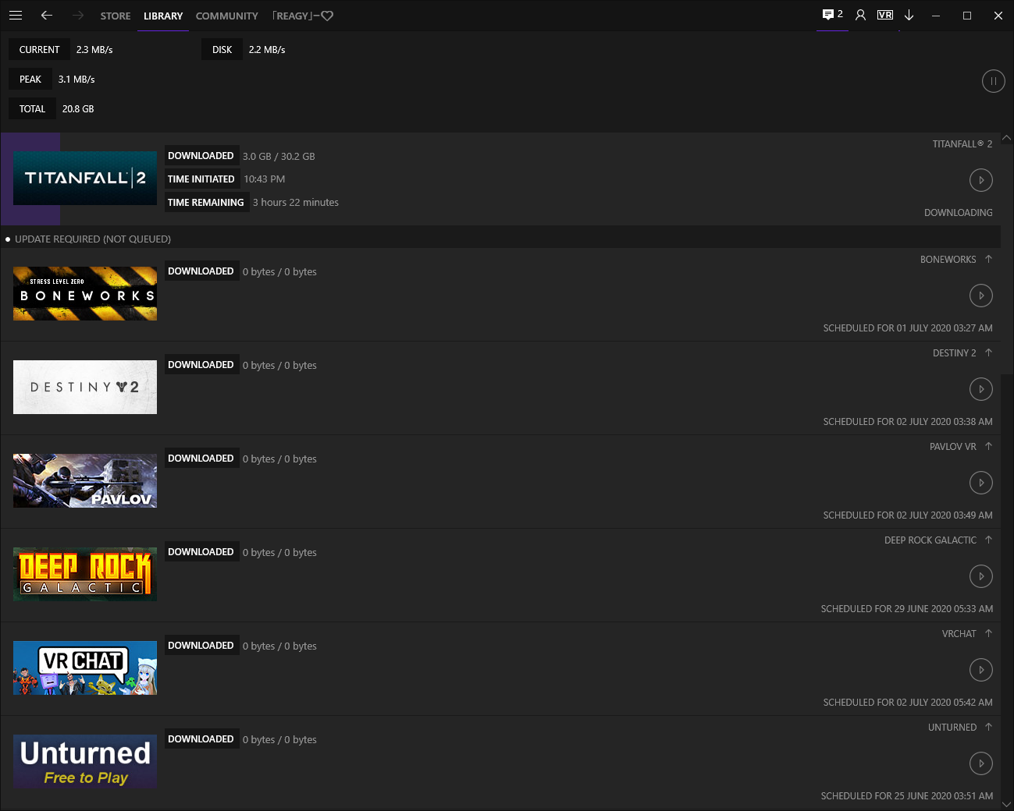Click the scrollbar down arrow
1014x811 pixels.
(1006, 804)
